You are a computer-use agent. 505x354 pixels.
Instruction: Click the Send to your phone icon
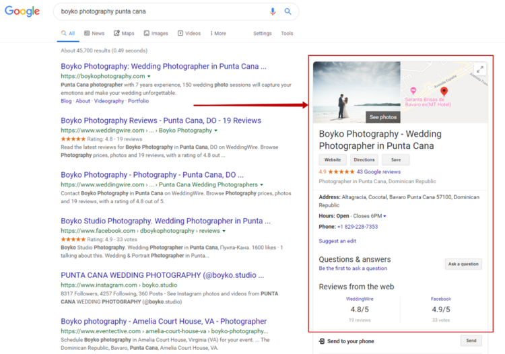(x=321, y=341)
